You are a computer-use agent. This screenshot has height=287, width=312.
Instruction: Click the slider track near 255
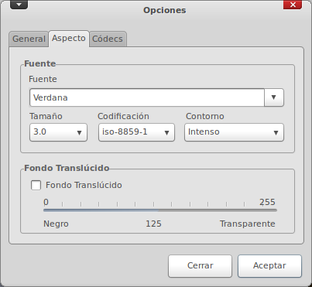[273, 210]
